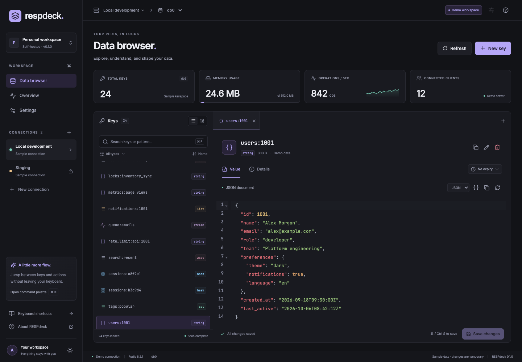Viewport: 522px width, 362px height.
Task: Switch to the Details tab
Action: click(260, 169)
